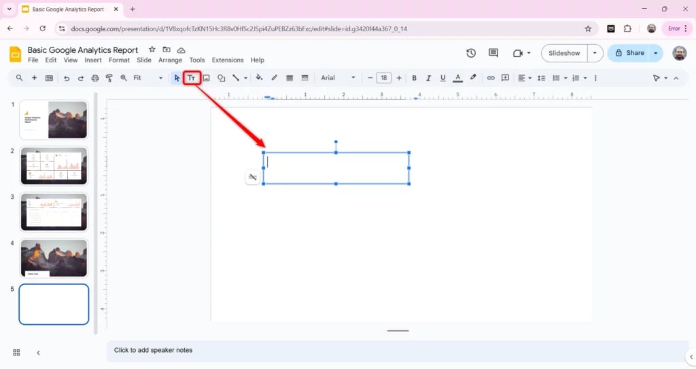Click the Insert link icon

[491, 78]
